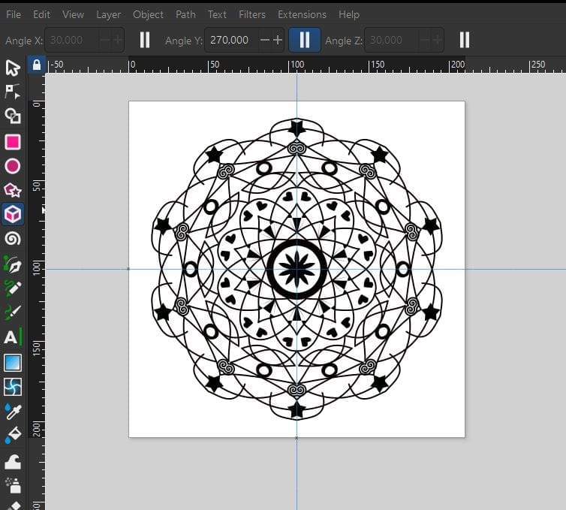This screenshot has height=510, width=566.
Task: Pick the Dropper color picker tool
Action: point(13,411)
